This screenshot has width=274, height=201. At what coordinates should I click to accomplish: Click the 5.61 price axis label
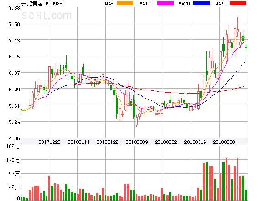(14, 106)
